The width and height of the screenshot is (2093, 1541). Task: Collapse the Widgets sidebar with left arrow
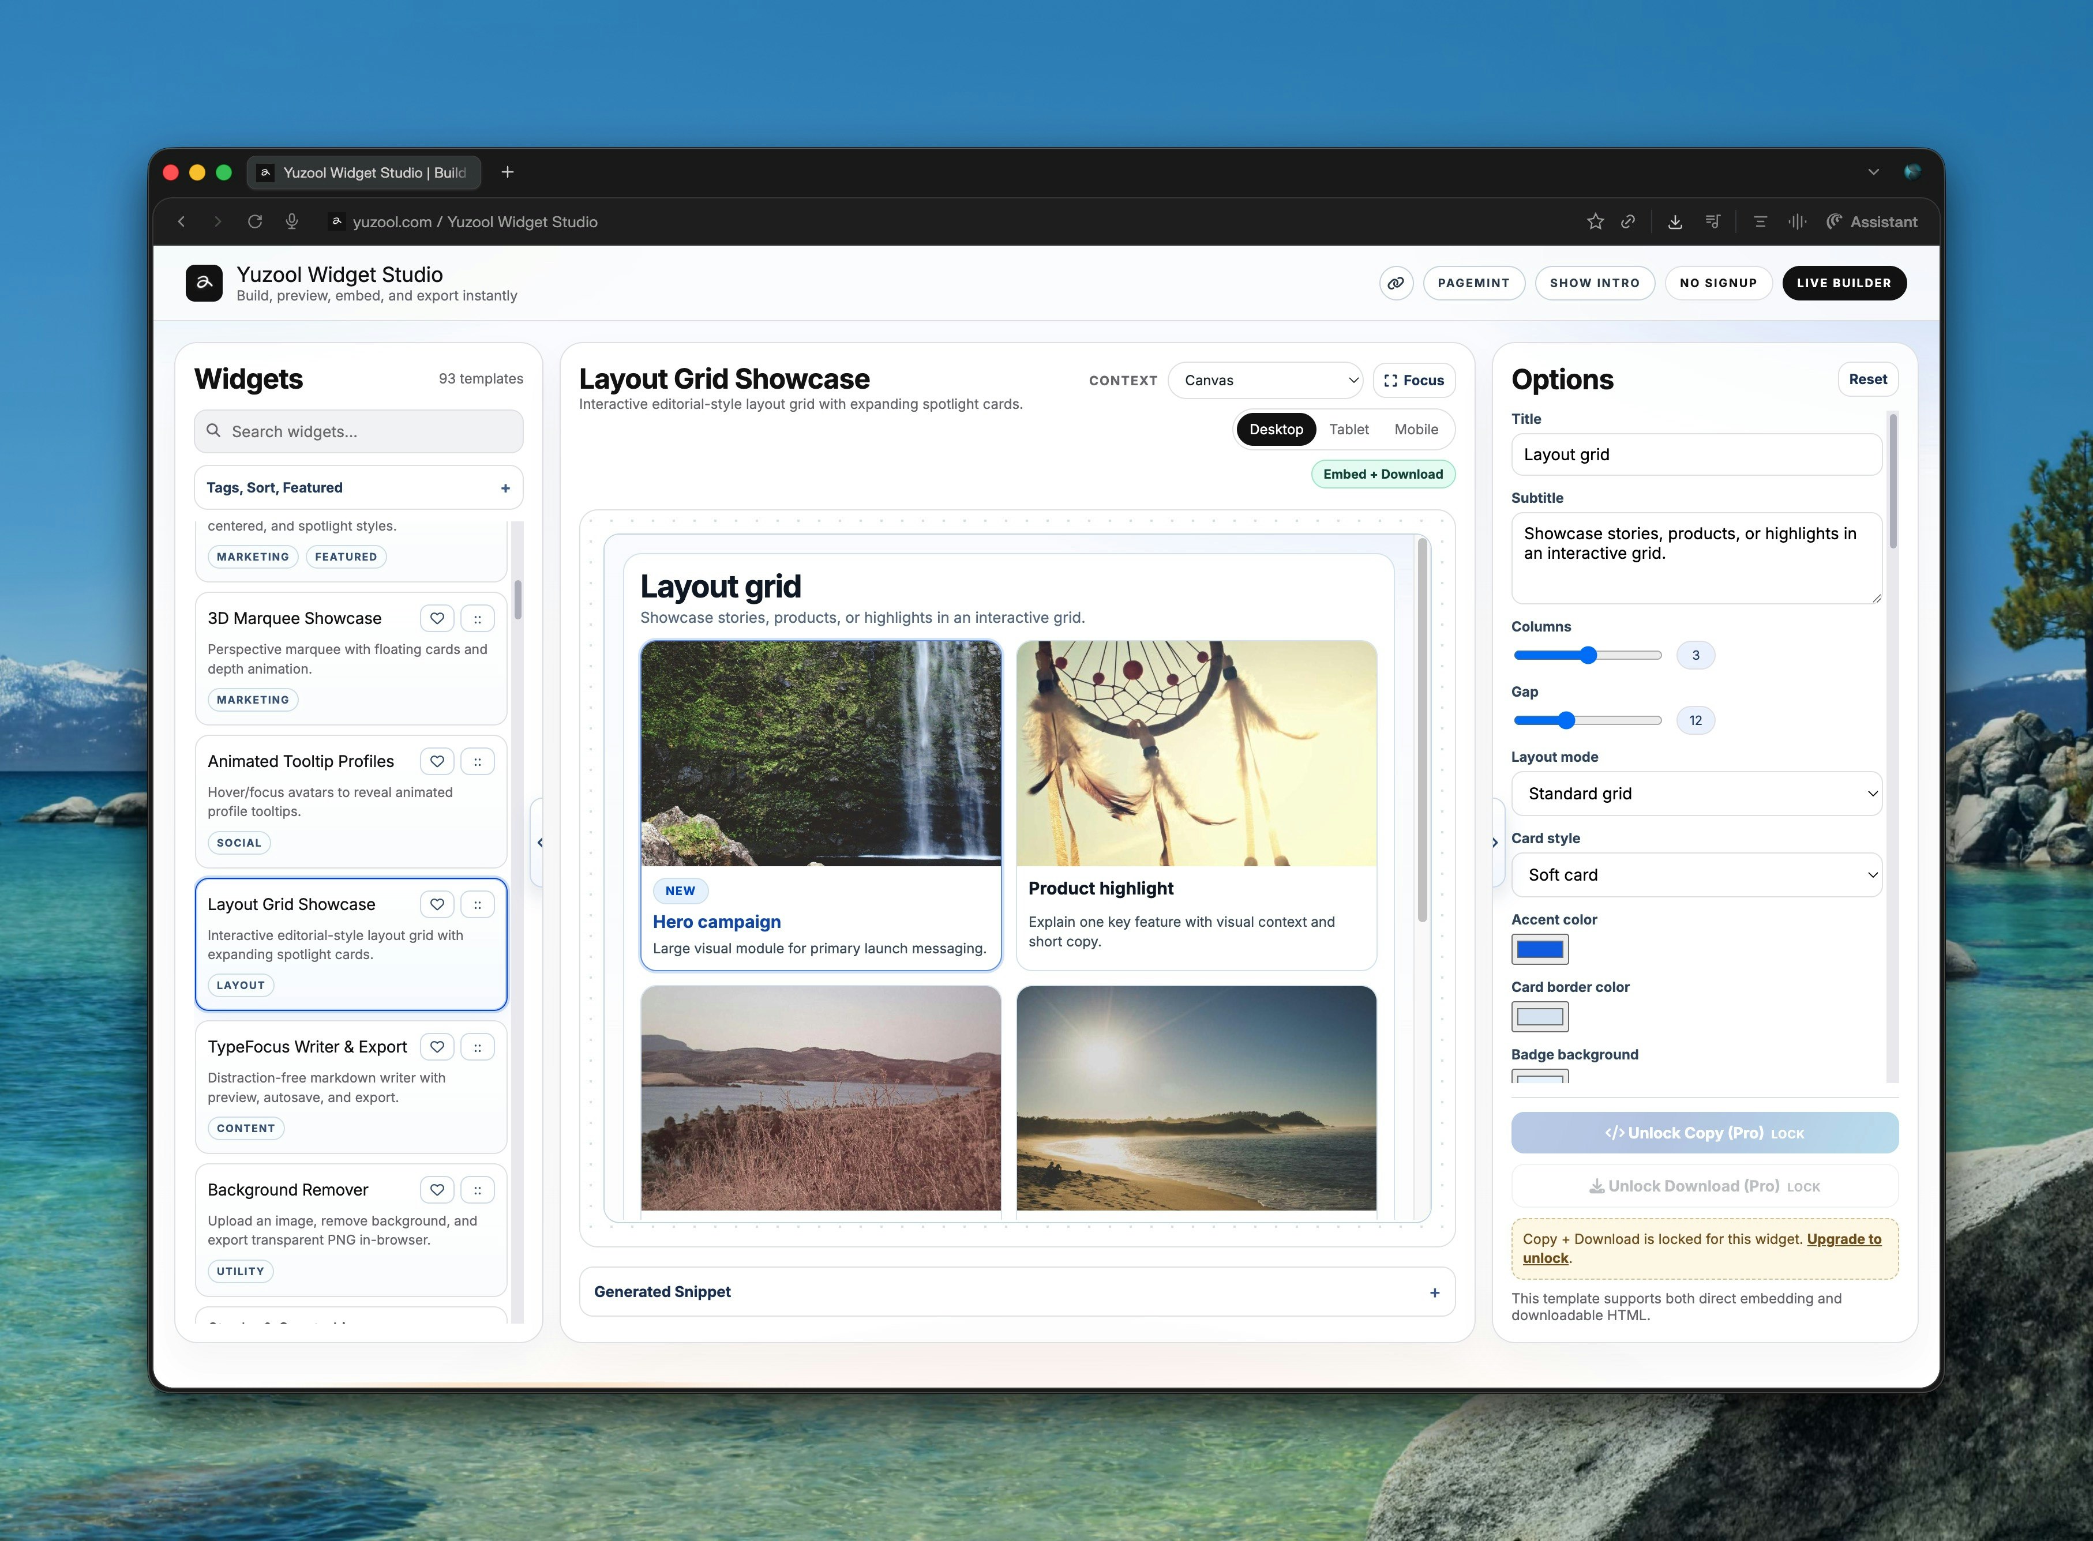pyautogui.click(x=539, y=843)
